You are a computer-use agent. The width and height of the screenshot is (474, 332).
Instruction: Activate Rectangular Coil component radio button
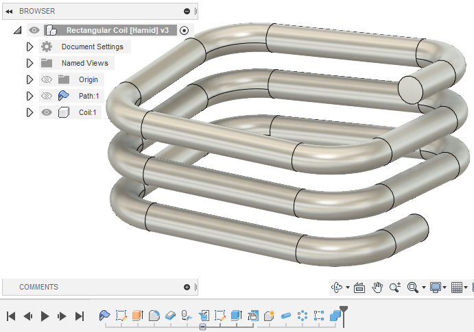point(184,30)
